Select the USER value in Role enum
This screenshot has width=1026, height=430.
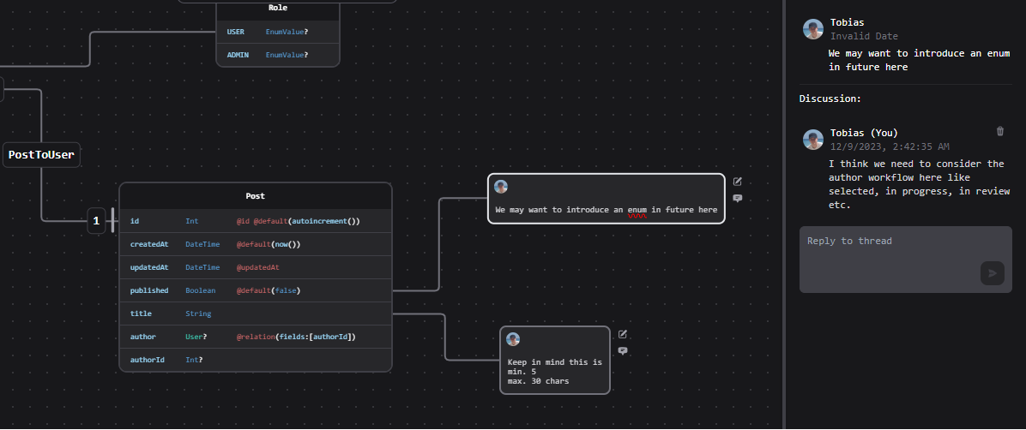pos(278,32)
